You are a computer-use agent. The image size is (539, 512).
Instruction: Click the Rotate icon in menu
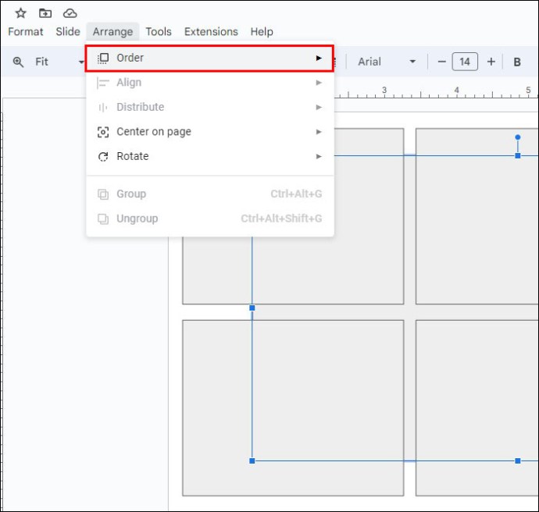pyautogui.click(x=103, y=157)
